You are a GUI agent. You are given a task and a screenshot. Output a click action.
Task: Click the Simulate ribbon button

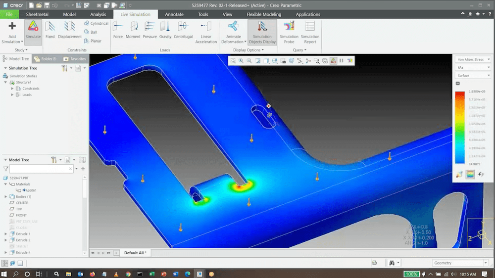[33, 32]
